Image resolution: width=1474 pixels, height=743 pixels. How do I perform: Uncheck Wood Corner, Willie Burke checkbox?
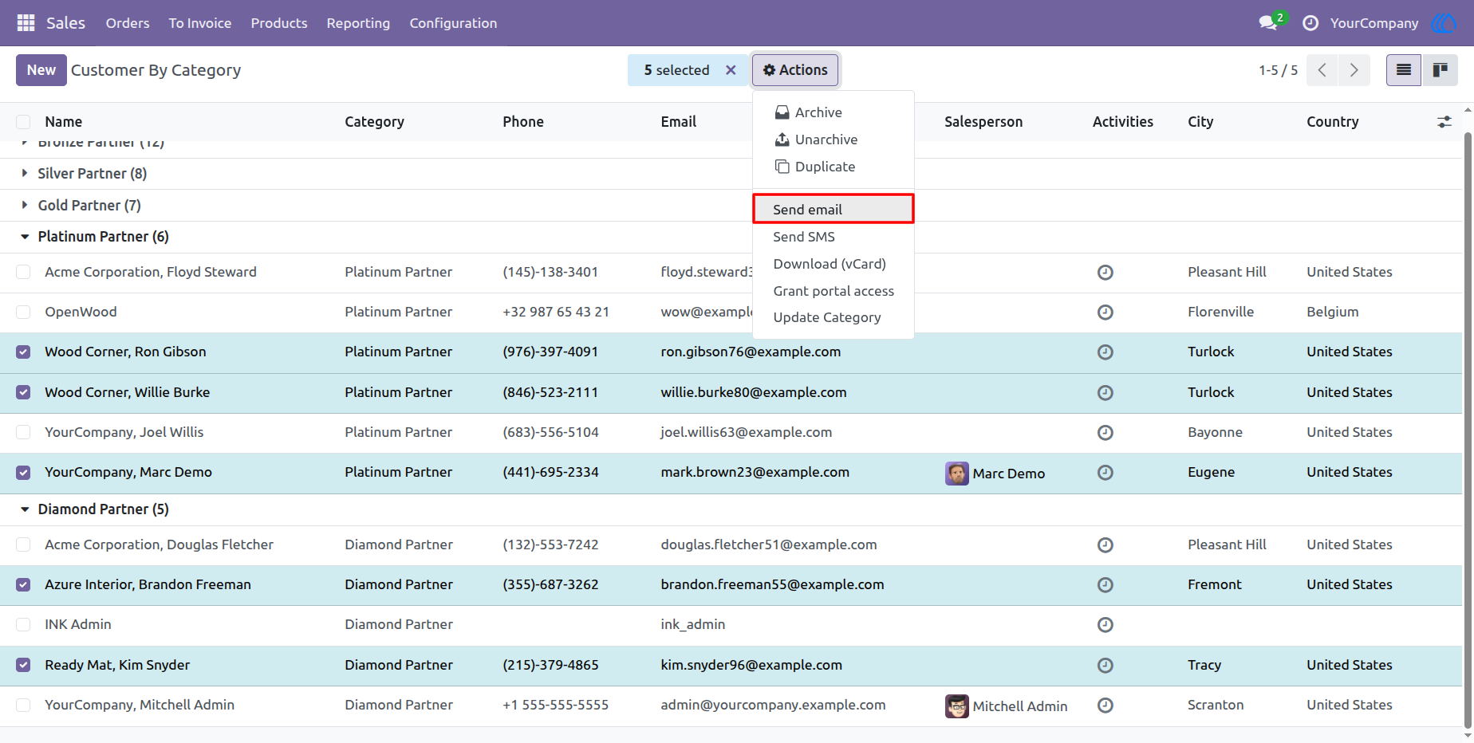coord(23,392)
